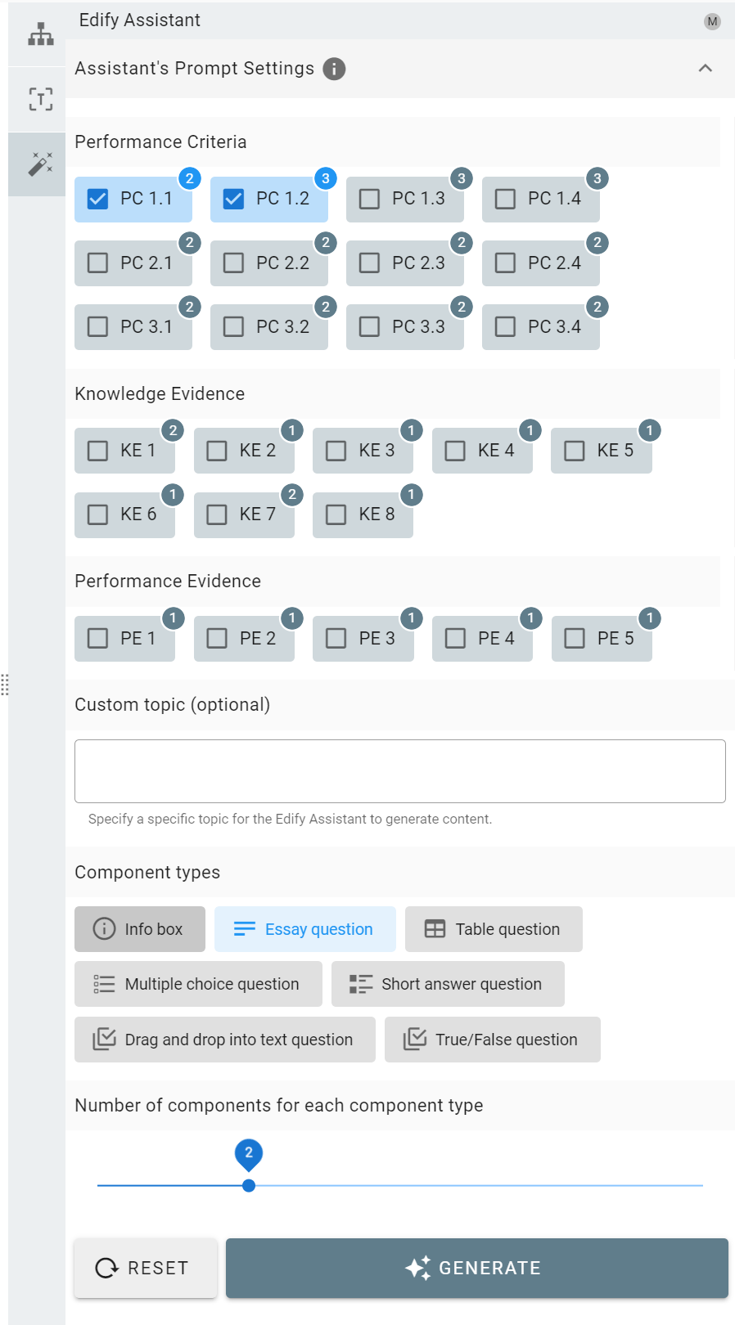The height and width of the screenshot is (1325, 735).
Task: Click the Custom topic text field
Action: [x=400, y=771]
